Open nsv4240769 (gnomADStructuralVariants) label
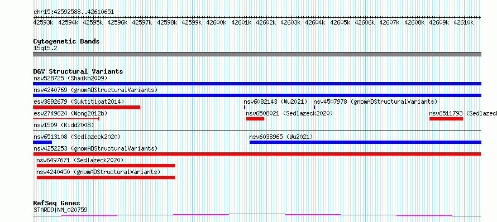This screenshot has width=497, height=222. pos(95,90)
